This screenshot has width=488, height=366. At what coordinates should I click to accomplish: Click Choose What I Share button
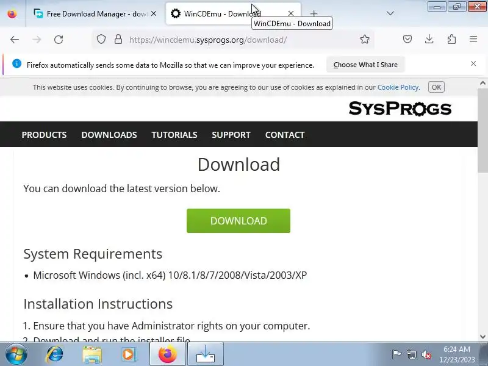(365, 65)
